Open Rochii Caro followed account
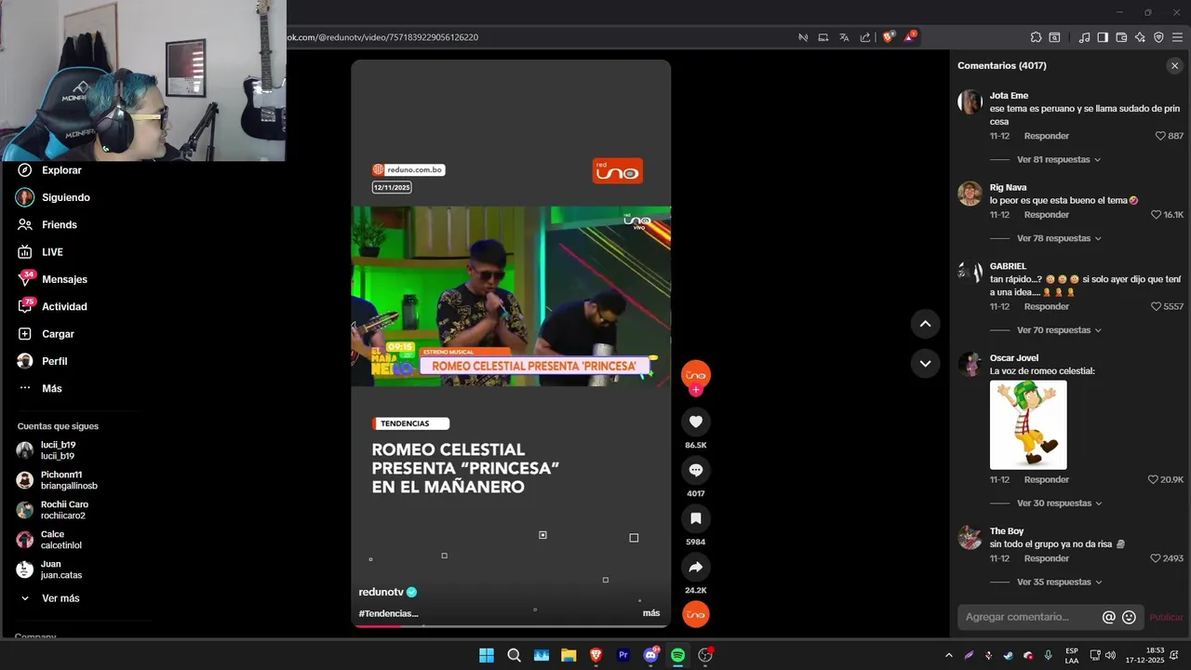Viewport: 1191px width, 670px height. (x=52, y=510)
